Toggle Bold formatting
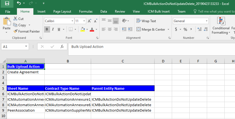This screenshot has height=119, width=235. coord(47,29)
